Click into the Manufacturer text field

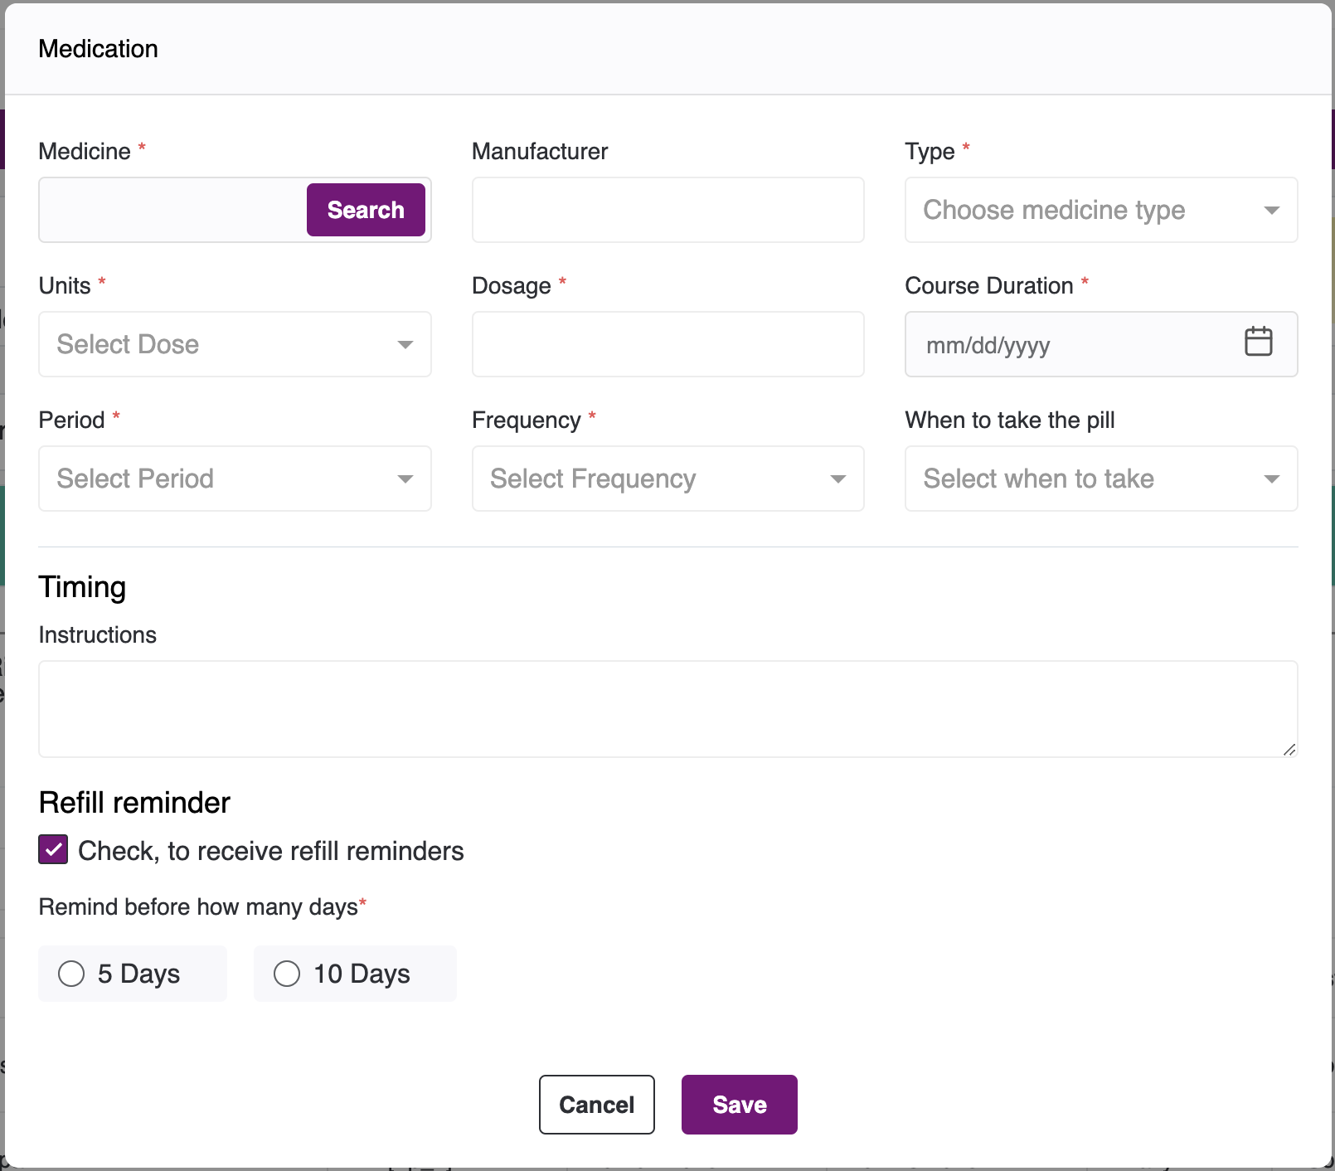(x=667, y=211)
